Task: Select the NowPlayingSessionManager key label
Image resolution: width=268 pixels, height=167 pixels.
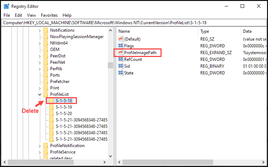Action: 77,37
